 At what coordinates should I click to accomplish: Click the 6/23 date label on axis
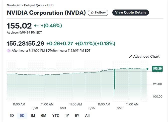(35, 108)
